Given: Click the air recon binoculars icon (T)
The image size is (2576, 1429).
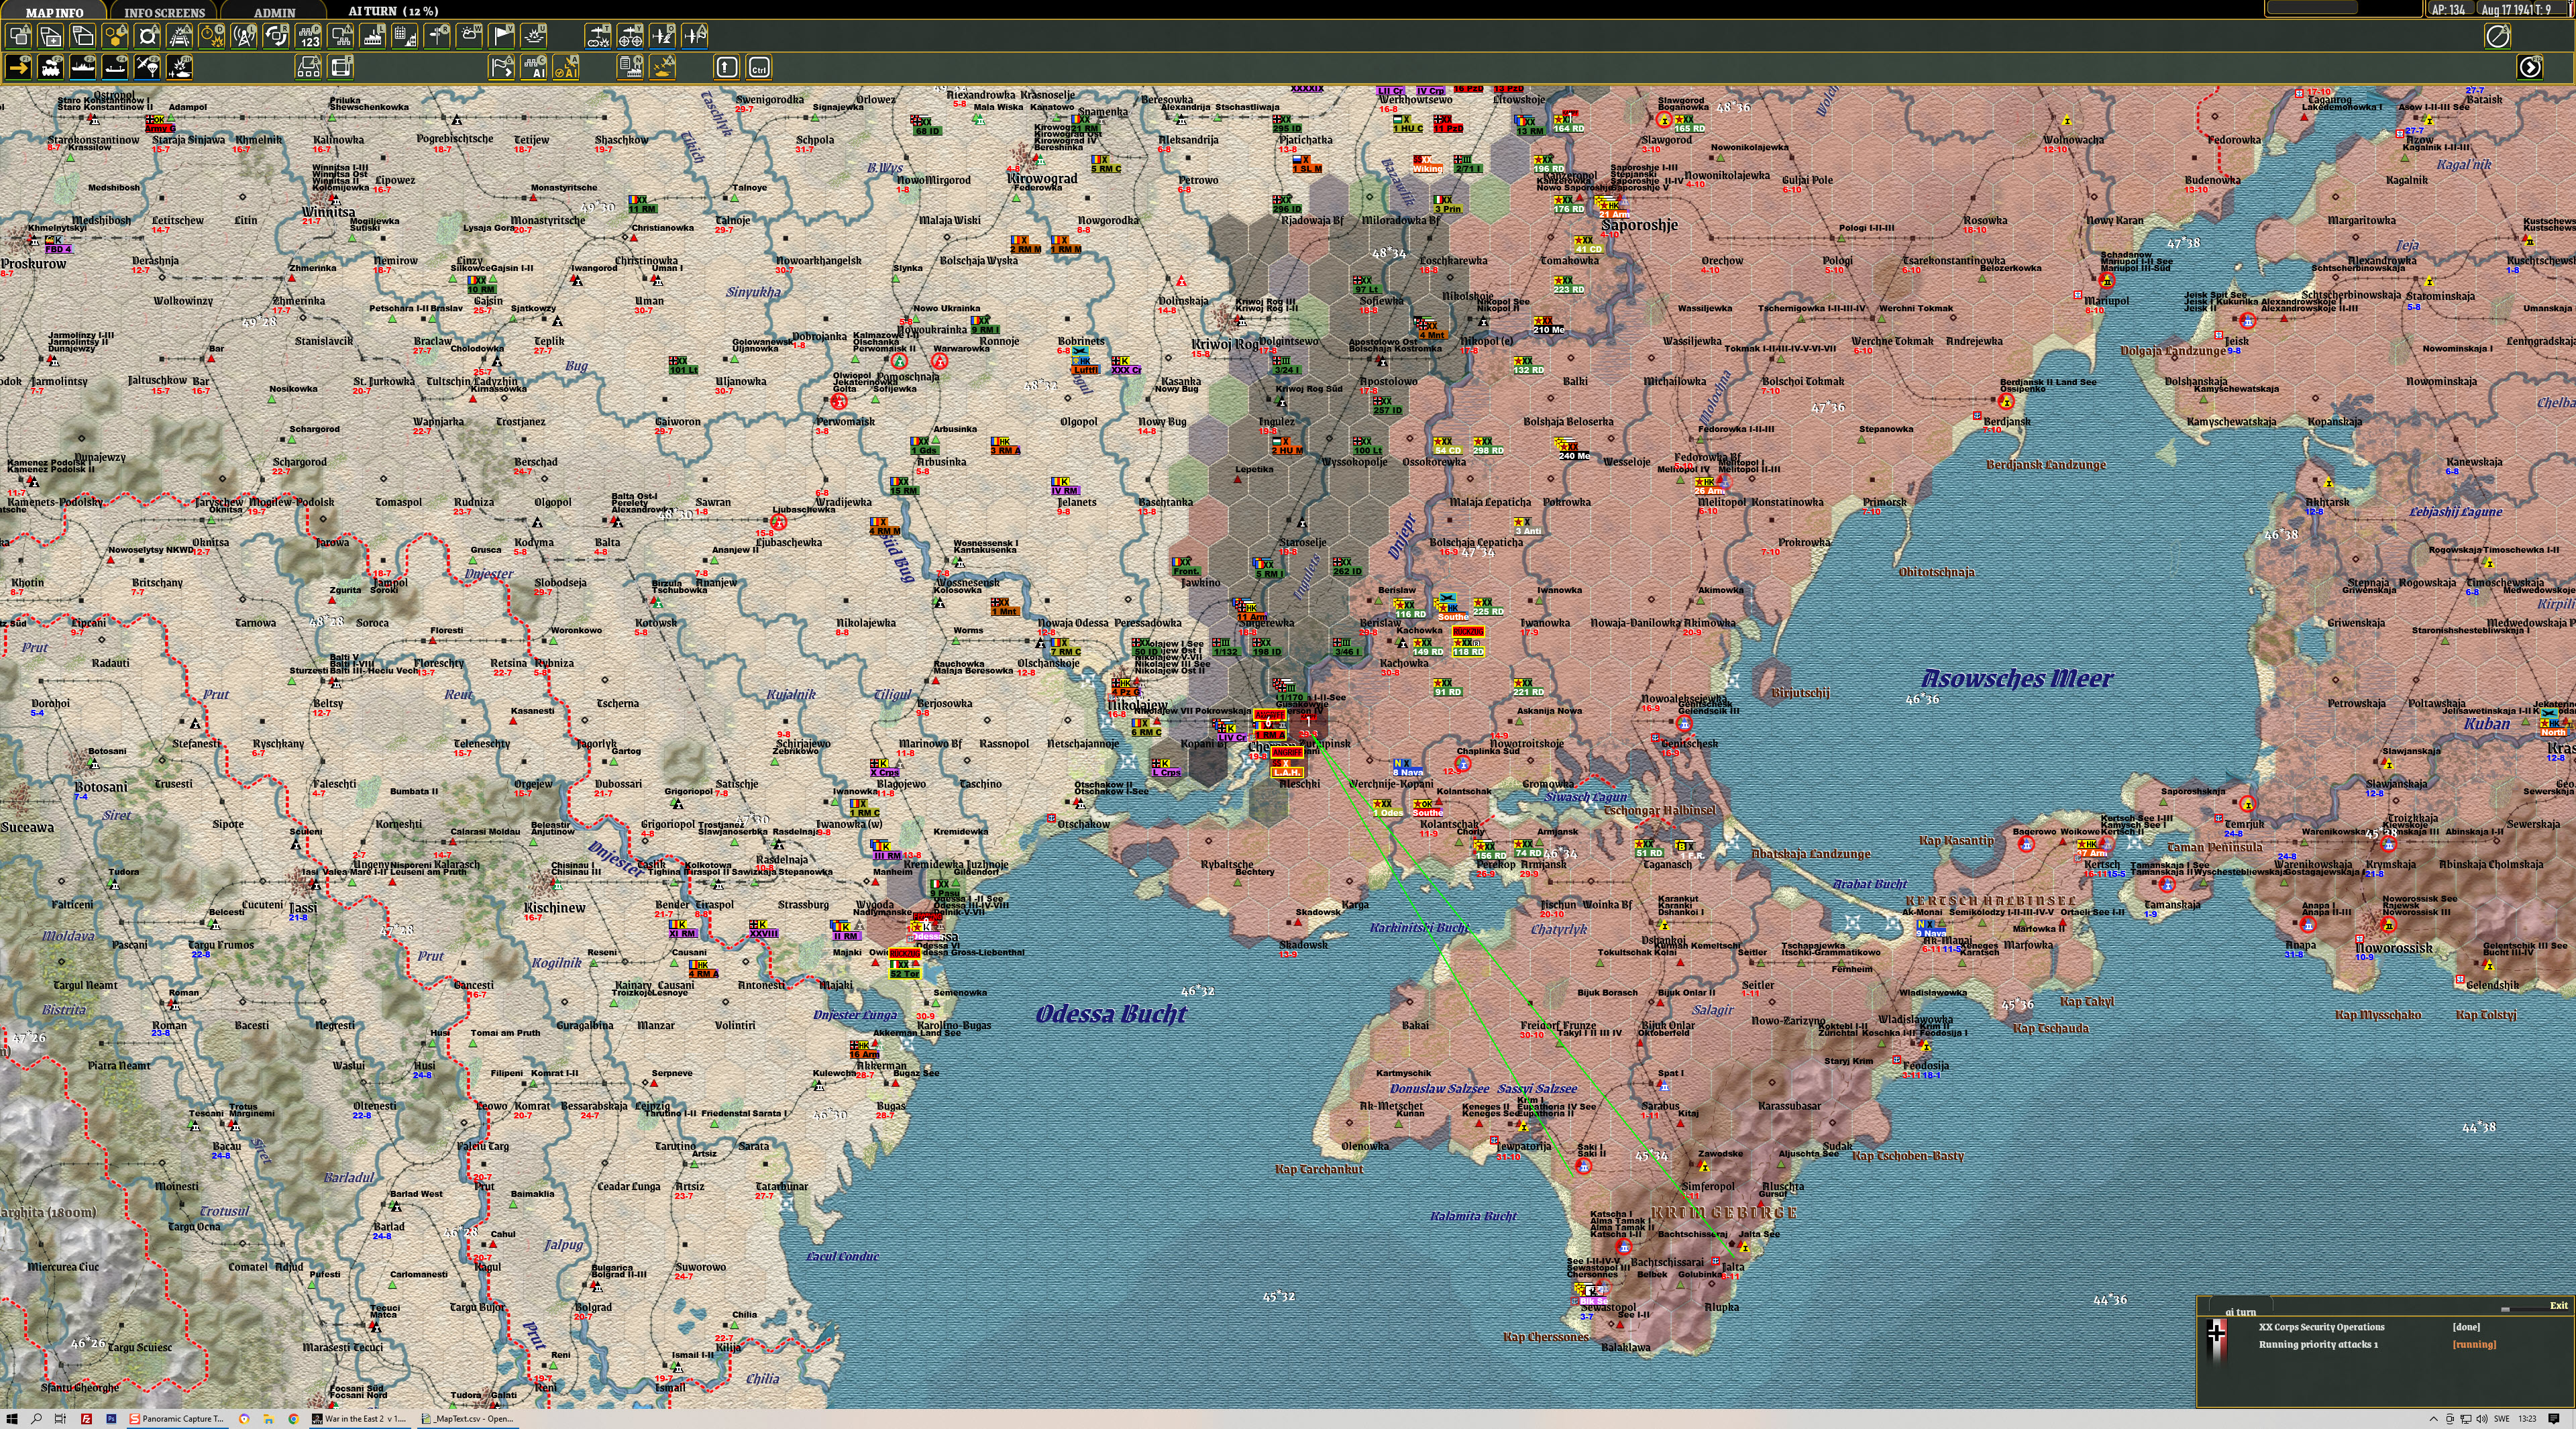Looking at the screenshot, I should click(598, 36).
